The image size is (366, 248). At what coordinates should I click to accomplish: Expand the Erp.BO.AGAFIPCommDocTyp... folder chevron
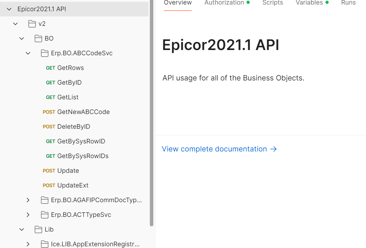(28, 200)
